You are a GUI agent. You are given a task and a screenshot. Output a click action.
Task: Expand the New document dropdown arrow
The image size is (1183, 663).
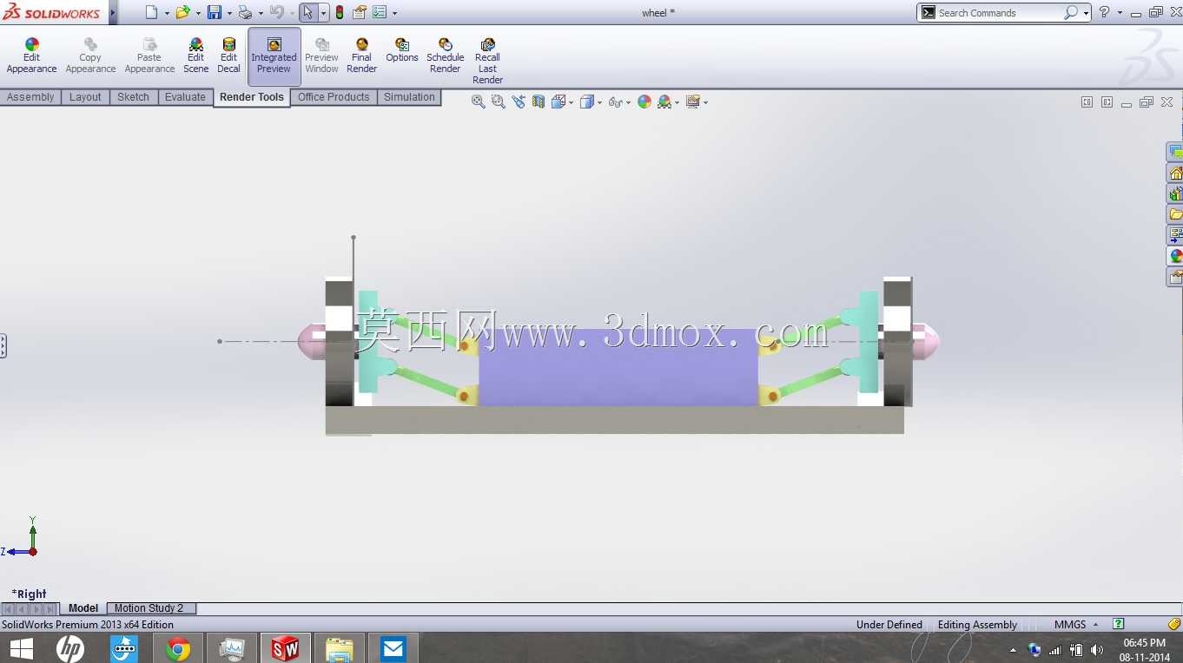[x=167, y=13]
